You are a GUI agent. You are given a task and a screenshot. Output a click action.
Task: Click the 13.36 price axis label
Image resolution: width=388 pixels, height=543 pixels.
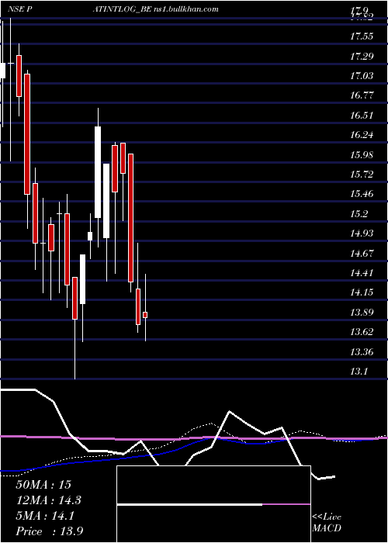[362, 352]
